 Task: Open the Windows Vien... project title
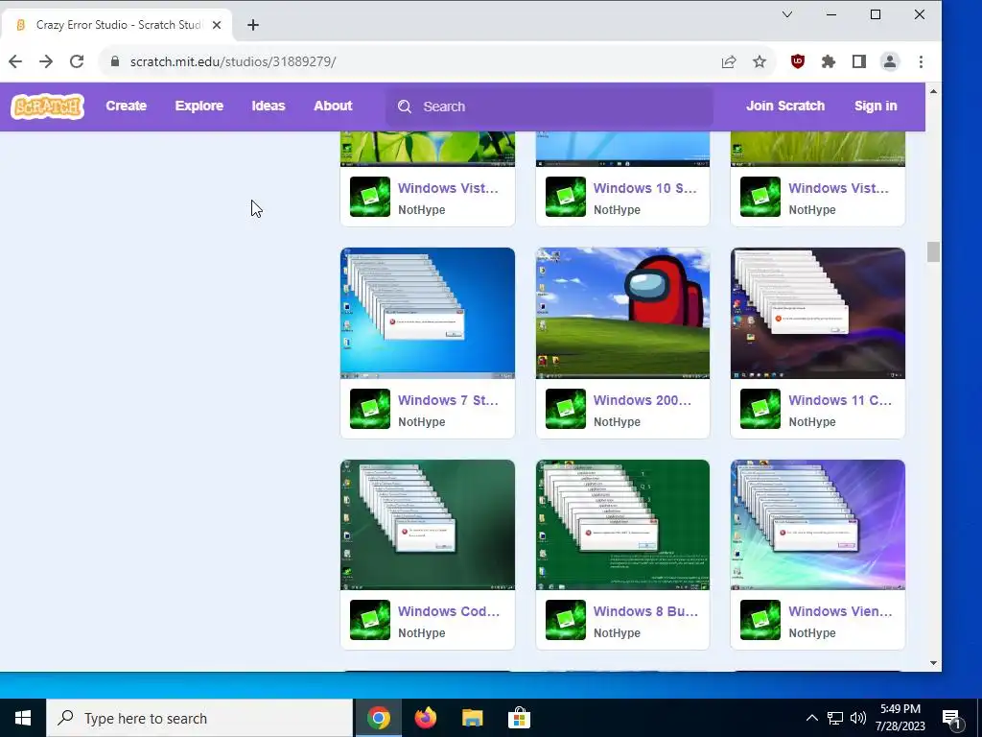pos(840,611)
